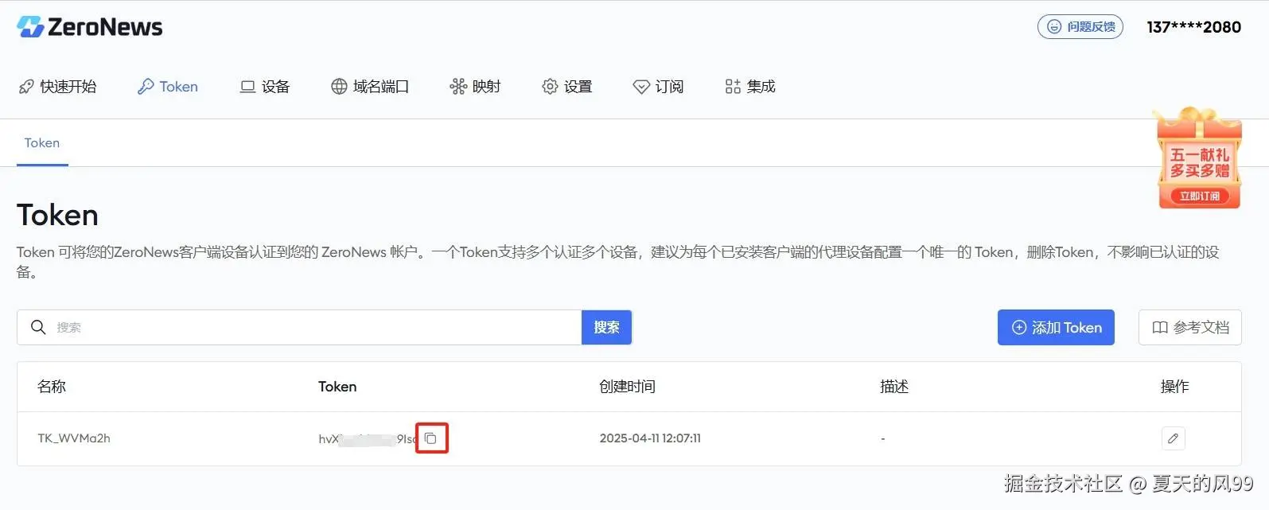Click the 描述 column header

894,387
